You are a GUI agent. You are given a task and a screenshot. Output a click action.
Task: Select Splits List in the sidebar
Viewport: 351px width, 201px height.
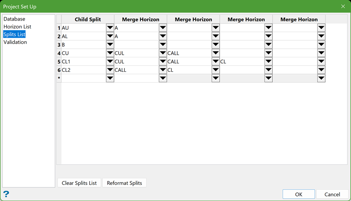tap(14, 35)
